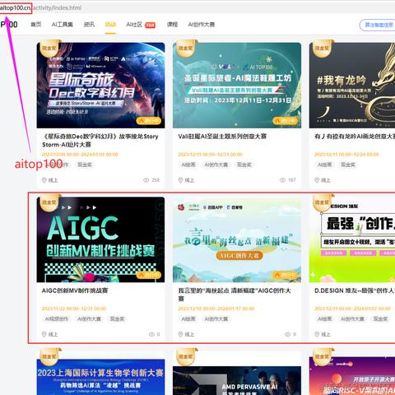
Task: Click the 现金奖 tag on the 有龙吟 card
Action: 348,165
